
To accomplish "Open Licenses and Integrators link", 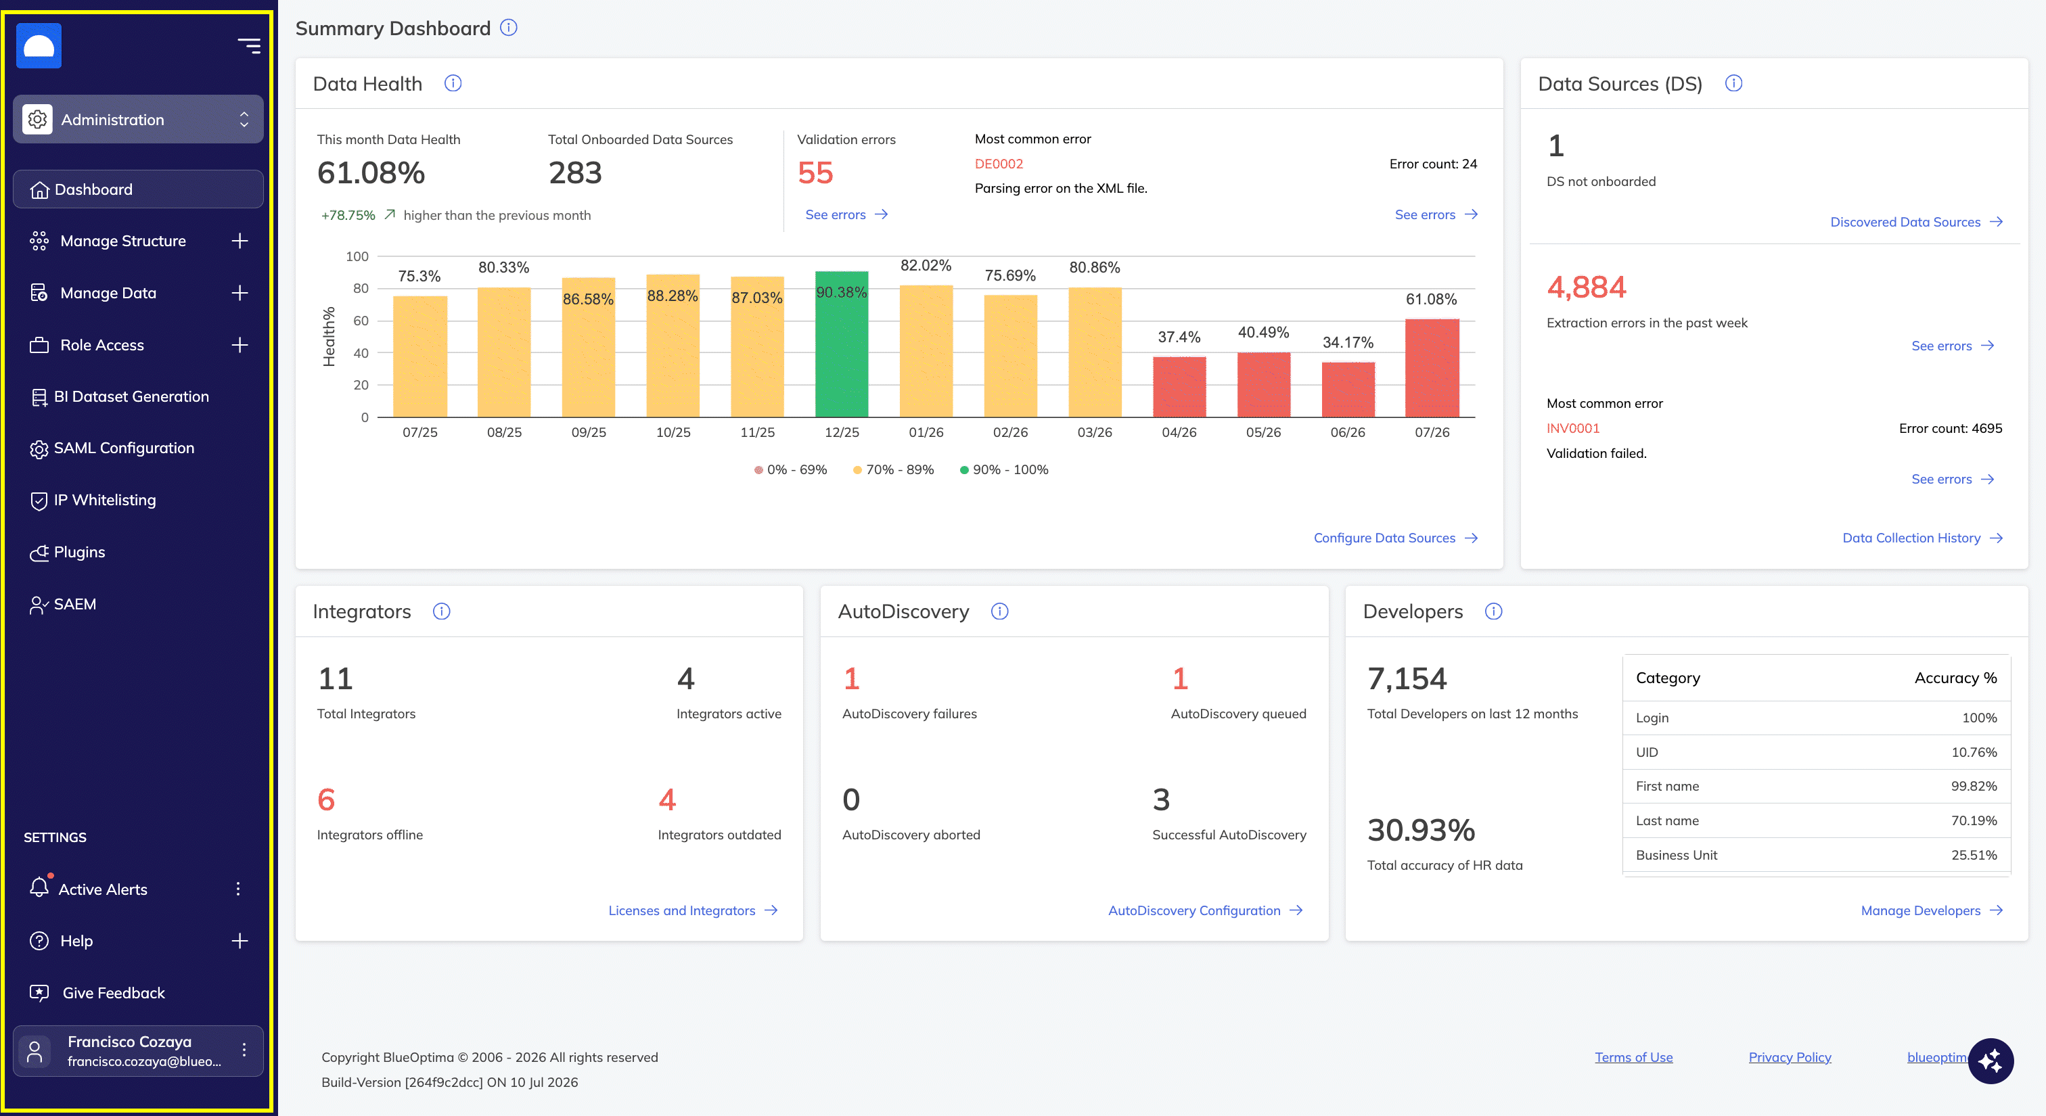I will tap(693, 910).
